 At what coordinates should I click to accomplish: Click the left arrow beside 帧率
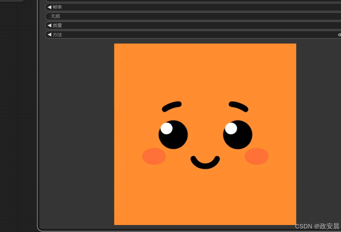coord(49,7)
